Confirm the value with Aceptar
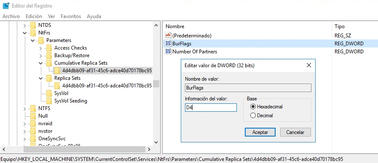This screenshot has height=163, width=378. point(260,132)
